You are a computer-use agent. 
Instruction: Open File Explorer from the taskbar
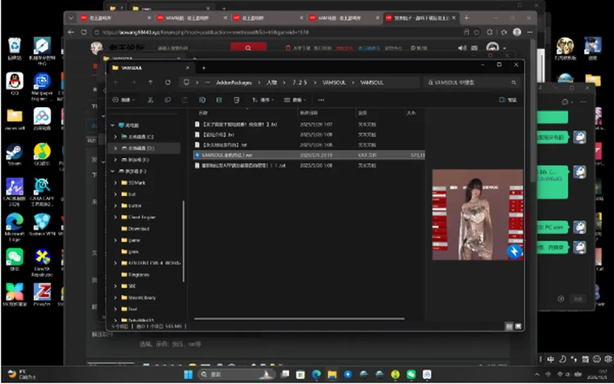[x=332, y=374]
